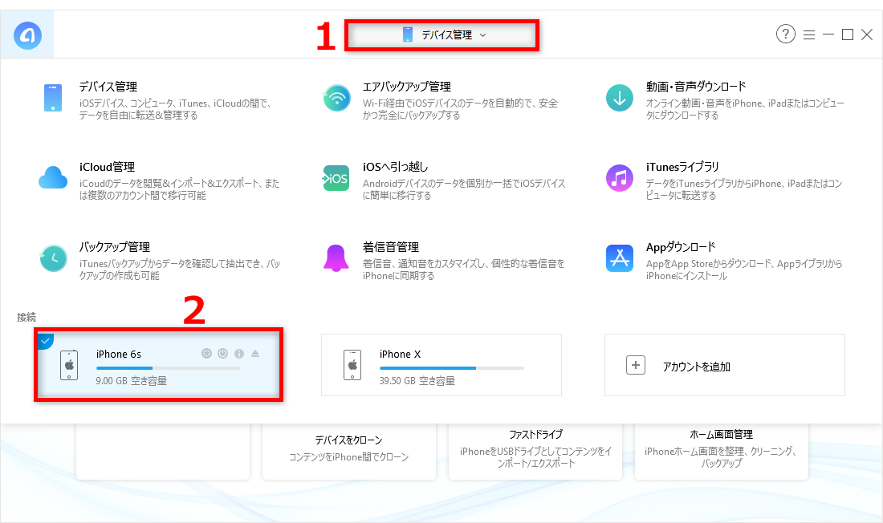Click the 接続 section label
This screenshot has height=523, width=883.
(x=26, y=317)
